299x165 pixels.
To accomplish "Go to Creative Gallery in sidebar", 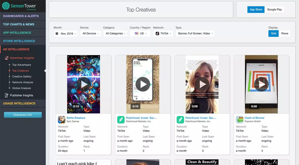I will (x=22, y=77).
